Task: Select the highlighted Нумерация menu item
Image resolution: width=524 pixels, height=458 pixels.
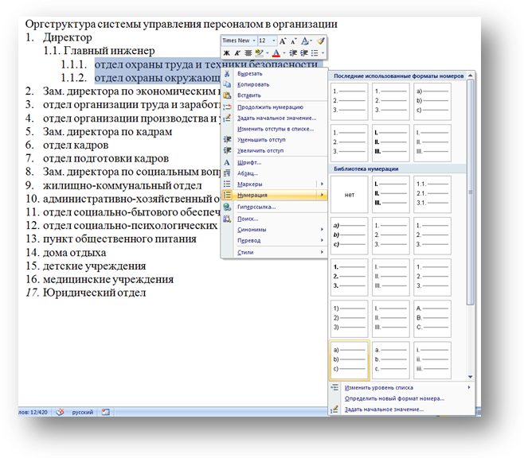Action: (x=274, y=195)
